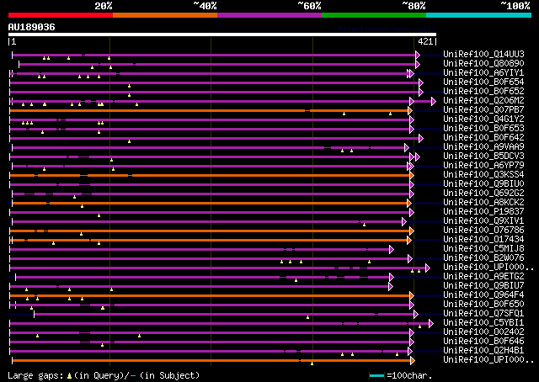Select the UniRef100_C5MIJ8 hit label
The width and height of the screenshot is (539, 382).
(483, 249)
